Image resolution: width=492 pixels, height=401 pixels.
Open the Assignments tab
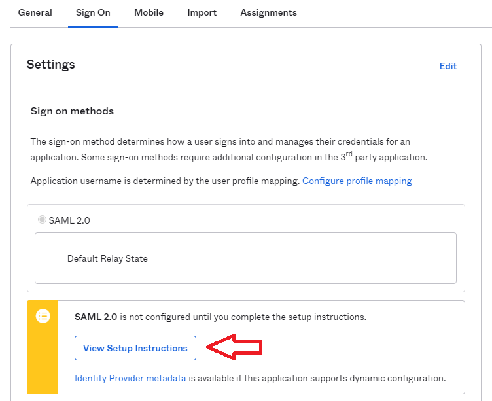coord(269,12)
